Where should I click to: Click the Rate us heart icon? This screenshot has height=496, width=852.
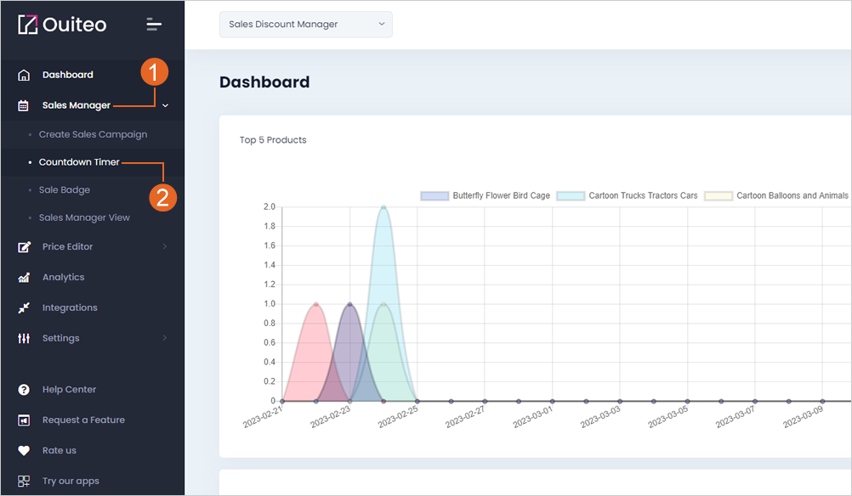(24, 450)
